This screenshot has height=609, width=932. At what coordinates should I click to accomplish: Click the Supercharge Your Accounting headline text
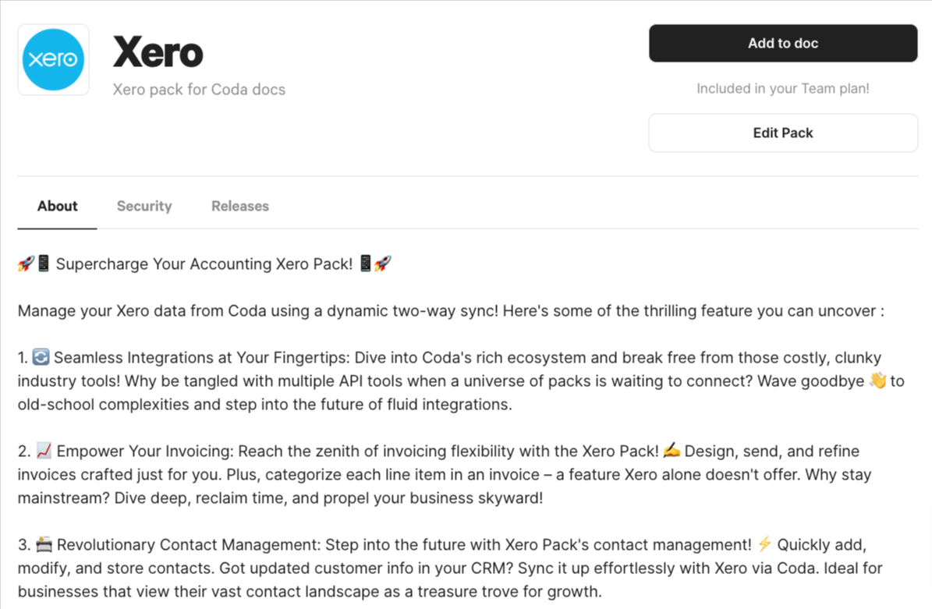pyautogui.click(x=204, y=264)
